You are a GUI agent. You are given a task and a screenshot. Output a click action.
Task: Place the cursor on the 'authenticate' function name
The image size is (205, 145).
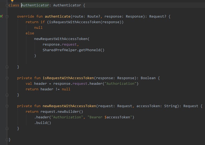pyautogui.click(x=58, y=16)
